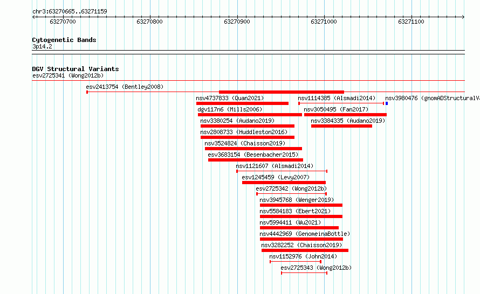Click the nsv5994411 (Wu2021) label
480x294 pixels.
pos(290,222)
